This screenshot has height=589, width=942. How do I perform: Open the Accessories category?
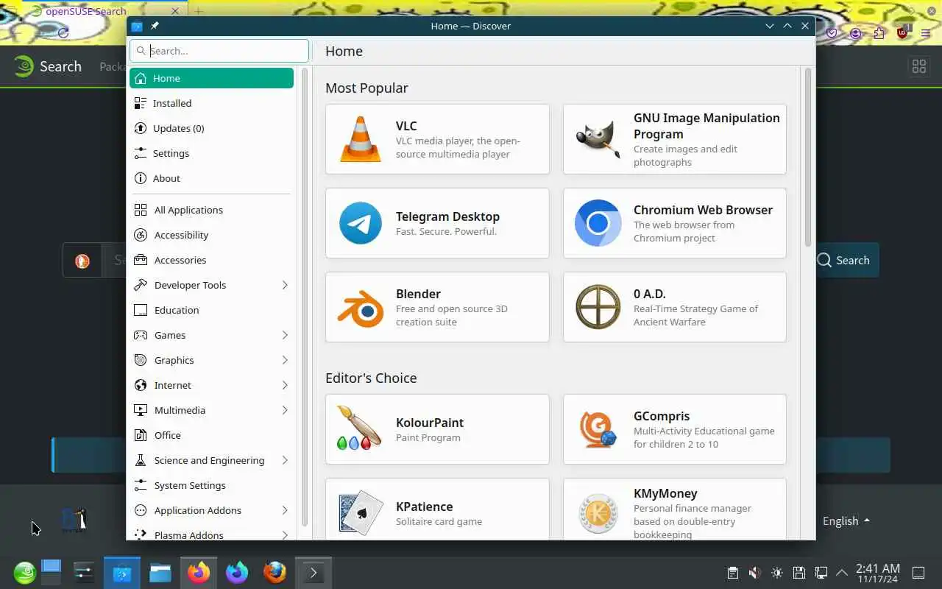pos(212,260)
